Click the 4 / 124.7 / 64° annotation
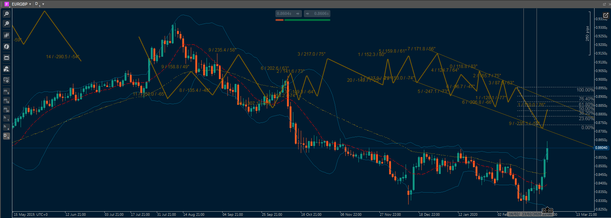Viewport: 611px width, 218px height. pos(445,70)
